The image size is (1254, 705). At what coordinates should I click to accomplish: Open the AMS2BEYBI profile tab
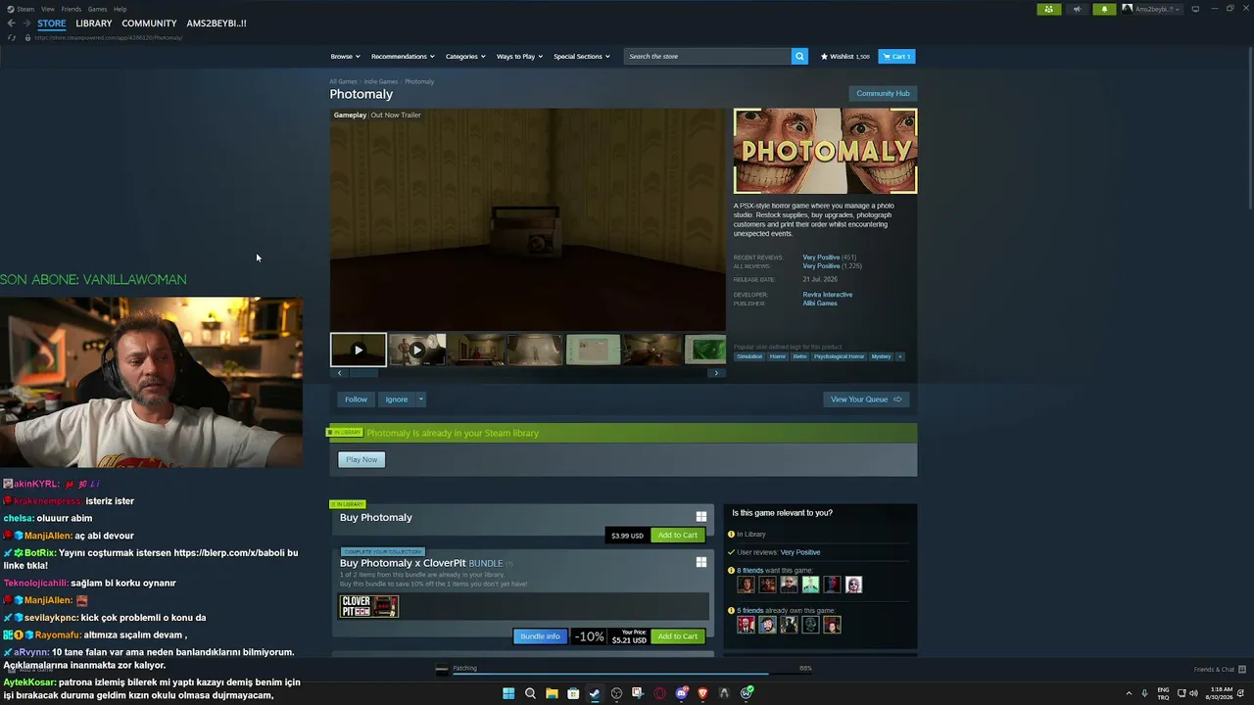(217, 23)
